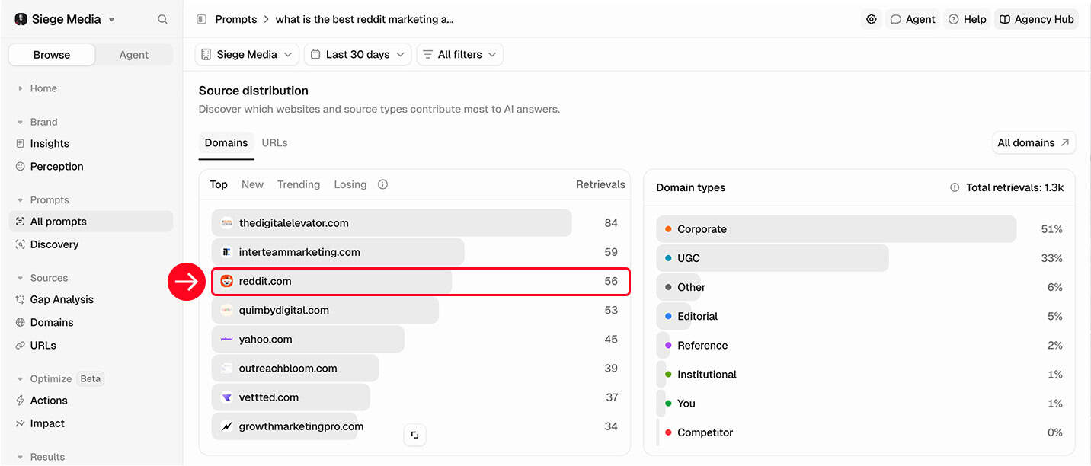
Task: Select the Top filter tab
Action: click(x=219, y=184)
